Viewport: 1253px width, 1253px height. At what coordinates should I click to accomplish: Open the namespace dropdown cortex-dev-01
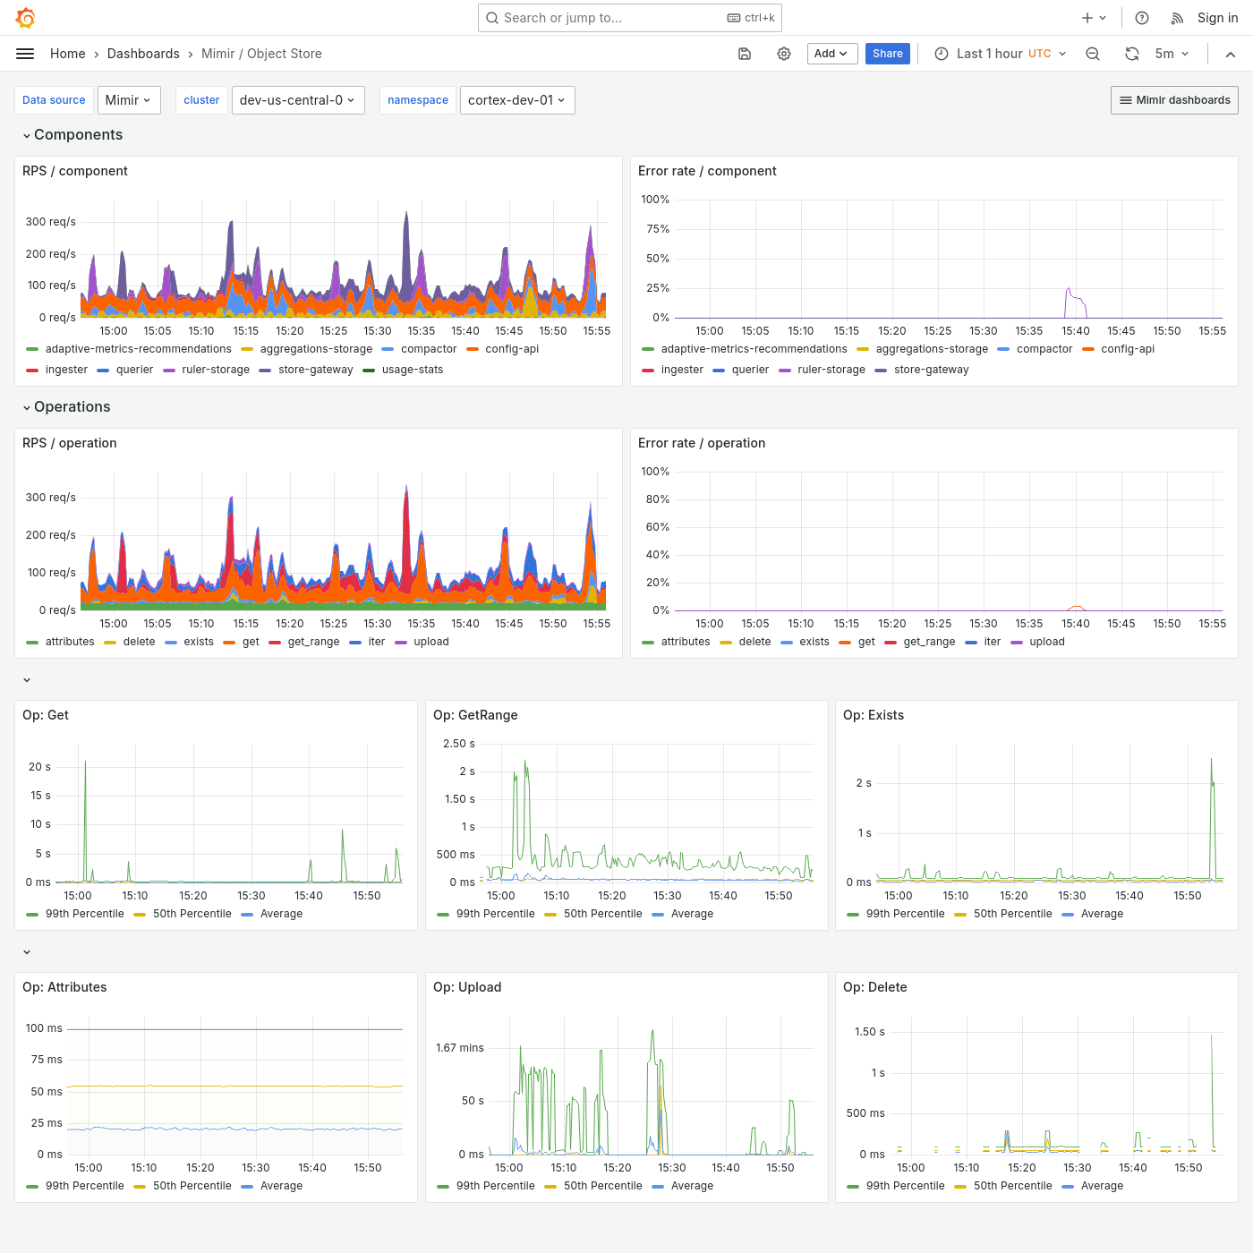pyautogui.click(x=517, y=100)
